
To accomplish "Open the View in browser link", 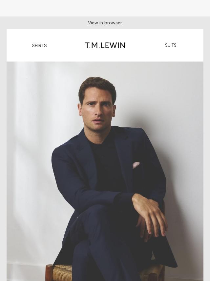I will coord(105,23).
